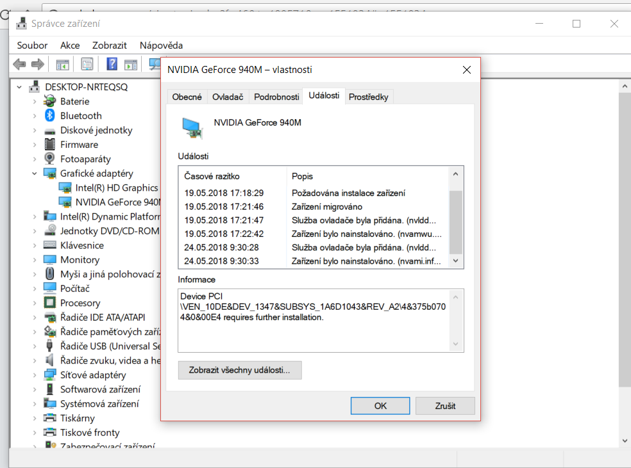
Task: Click the Grafické adaptéry category icon
Action: tap(49, 173)
